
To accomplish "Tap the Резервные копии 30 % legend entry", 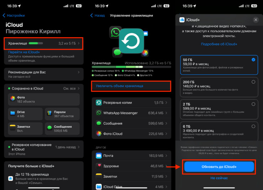I will click(x=106, y=71).
